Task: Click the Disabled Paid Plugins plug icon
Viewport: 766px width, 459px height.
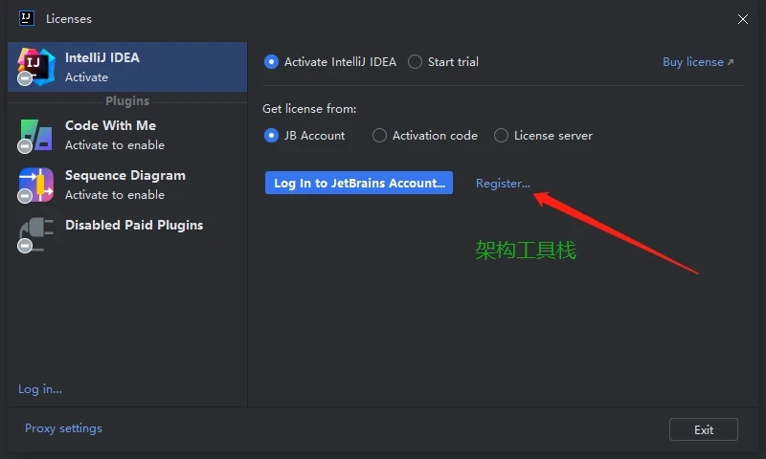Action: 36,234
